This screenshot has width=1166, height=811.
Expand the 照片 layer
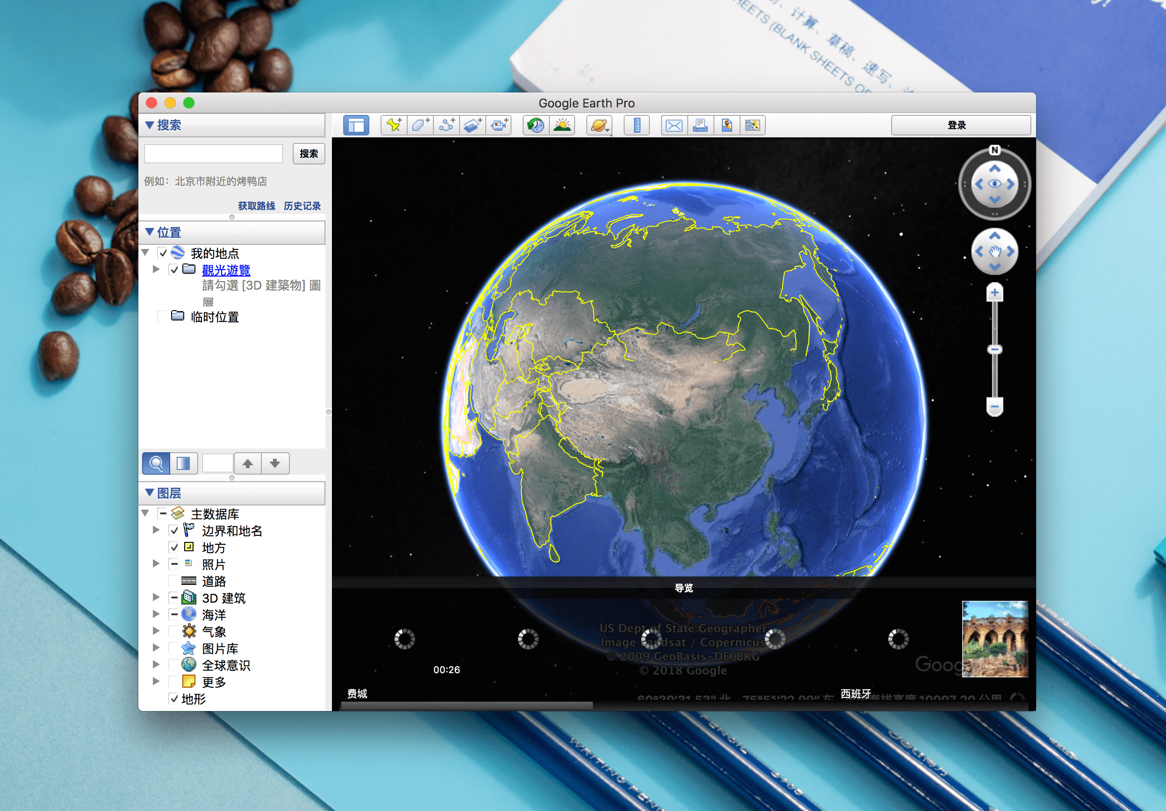click(157, 563)
